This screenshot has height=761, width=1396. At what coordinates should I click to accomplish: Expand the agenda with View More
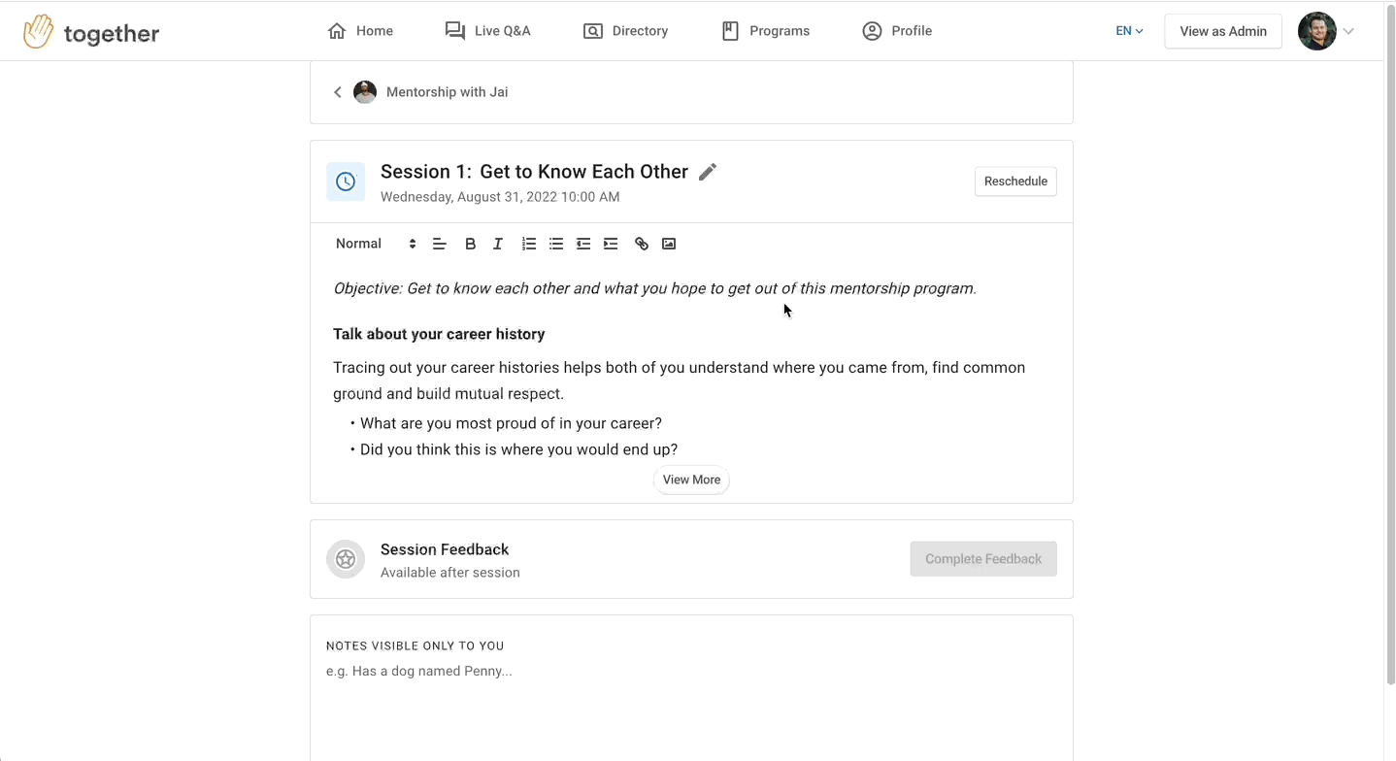(691, 480)
